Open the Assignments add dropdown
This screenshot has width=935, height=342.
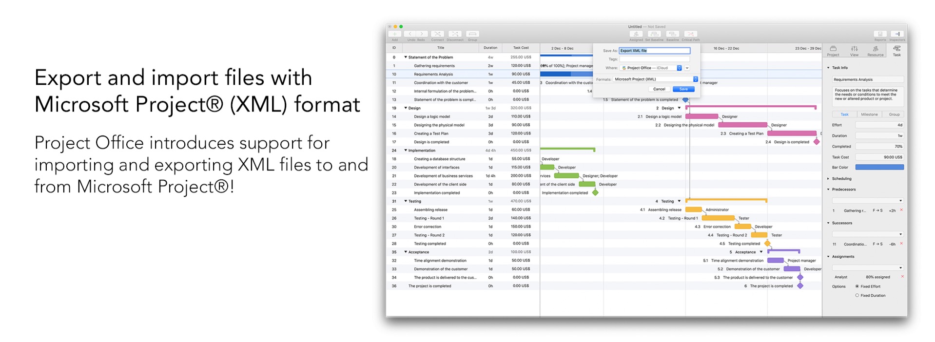pyautogui.click(x=868, y=268)
